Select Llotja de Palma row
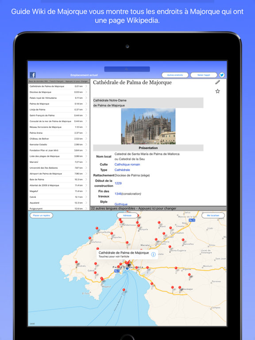 point(59,110)
